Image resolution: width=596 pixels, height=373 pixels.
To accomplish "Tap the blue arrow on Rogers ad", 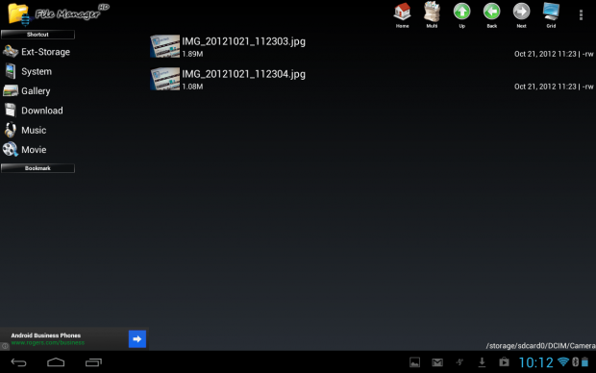I will pos(137,338).
